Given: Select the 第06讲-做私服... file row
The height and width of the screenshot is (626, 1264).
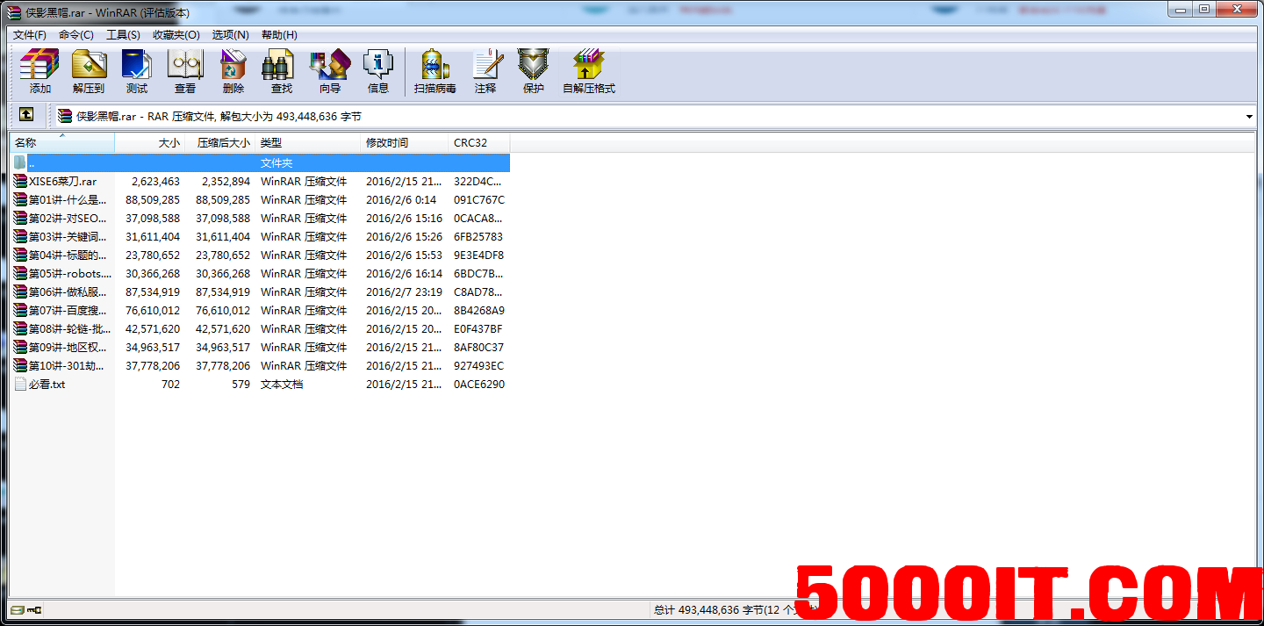Looking at the screenshot, I should pyautogui.click(x=261, y=292).
